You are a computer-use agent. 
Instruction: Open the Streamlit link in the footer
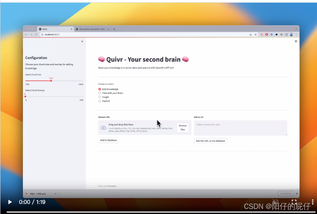click(x=112, y=186)
